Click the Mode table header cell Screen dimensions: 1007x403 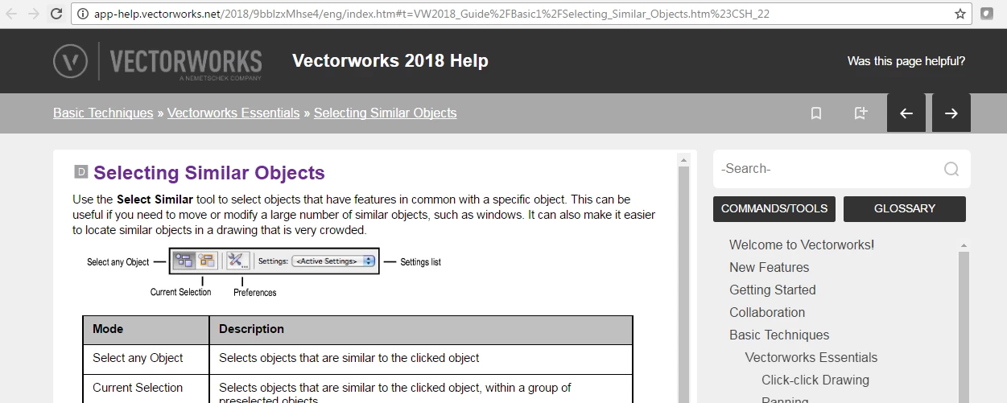(x=146, y=330)
